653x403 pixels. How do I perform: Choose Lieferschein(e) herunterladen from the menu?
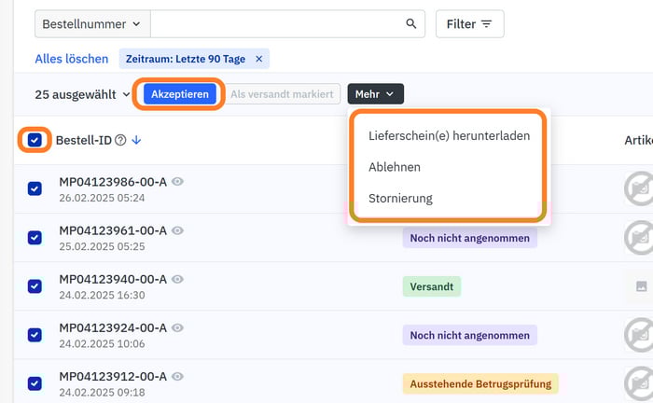pyautogui.click(x=449, y=135)
